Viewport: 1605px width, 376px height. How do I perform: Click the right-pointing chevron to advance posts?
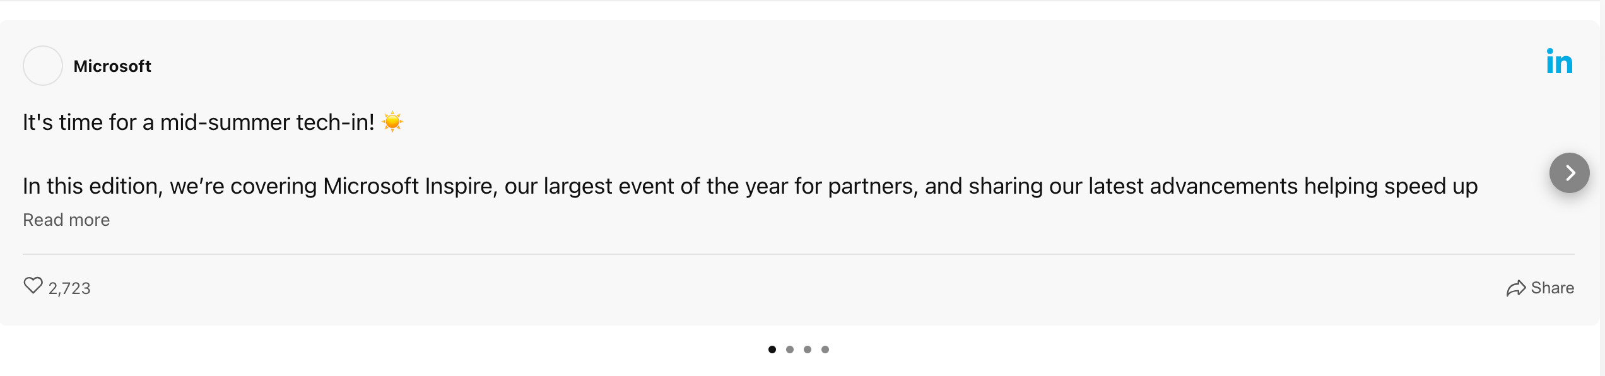point(1569,173)
